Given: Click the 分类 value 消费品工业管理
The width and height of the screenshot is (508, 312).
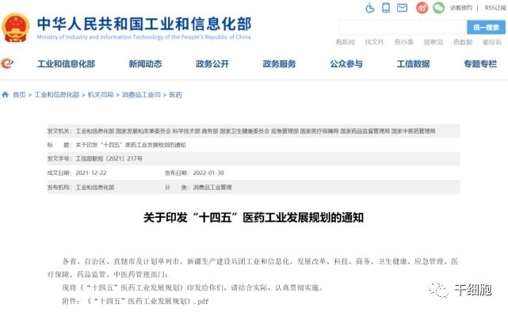Looking at the screenshot, I should coord(212,188).
